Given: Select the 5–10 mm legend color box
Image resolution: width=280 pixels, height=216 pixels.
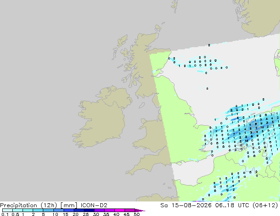Looking at the screenshot, I should coord(48,210).
